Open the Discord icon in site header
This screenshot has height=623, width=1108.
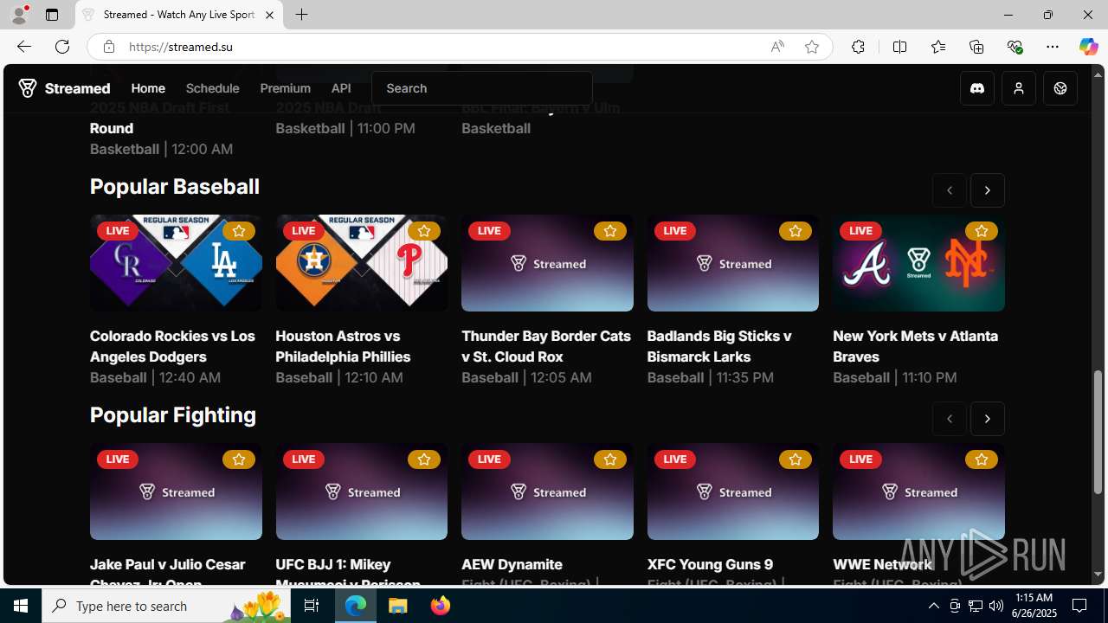click(x=977, y=88)
